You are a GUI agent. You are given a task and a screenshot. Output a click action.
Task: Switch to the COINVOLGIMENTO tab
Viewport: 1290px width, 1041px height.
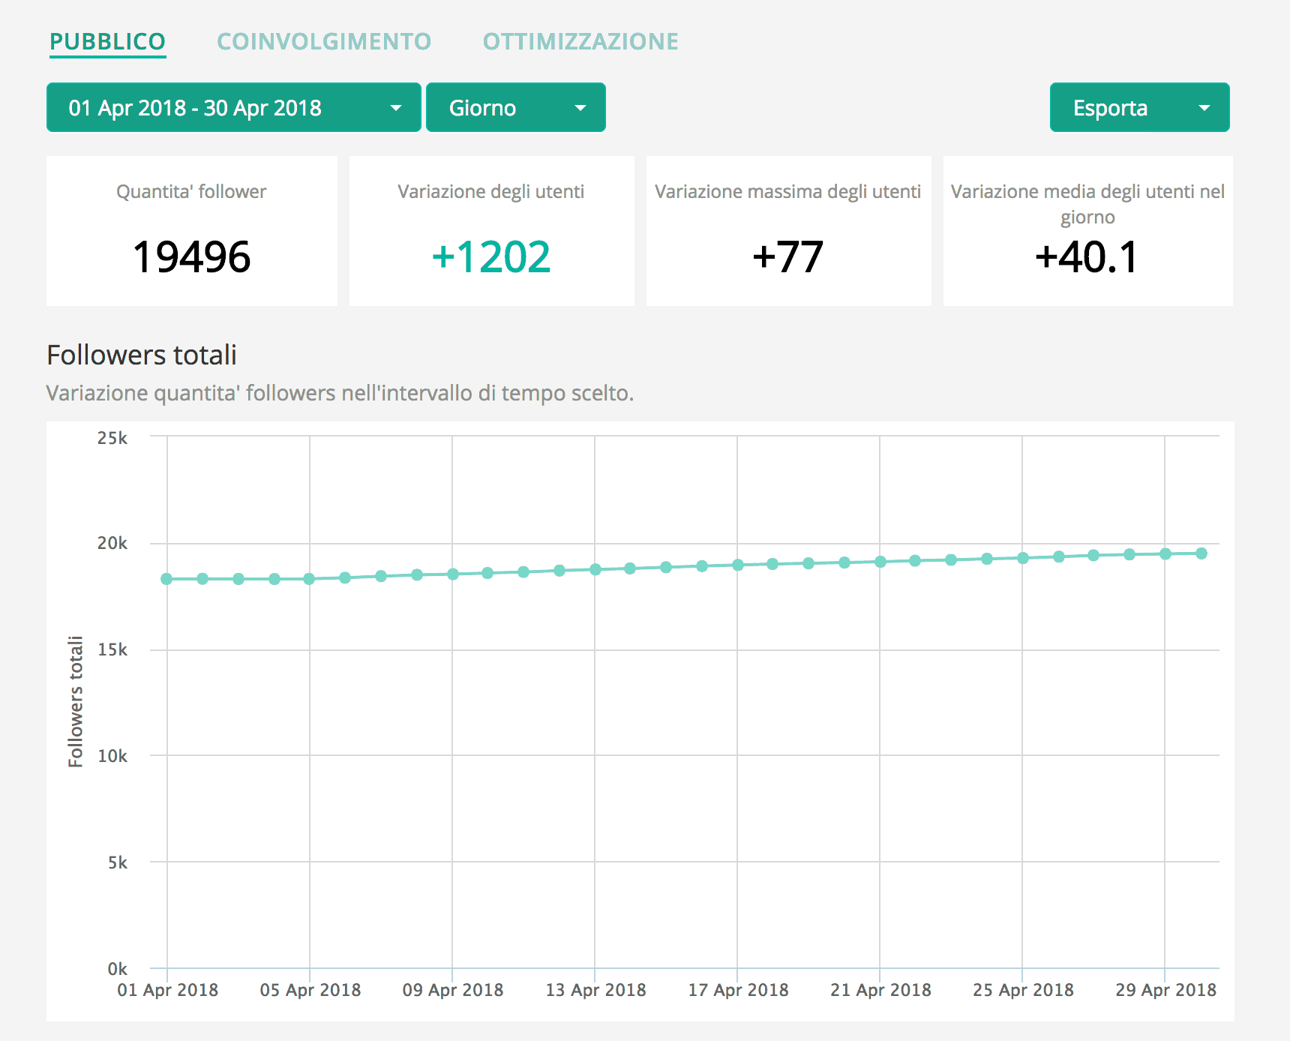[324, 41]
